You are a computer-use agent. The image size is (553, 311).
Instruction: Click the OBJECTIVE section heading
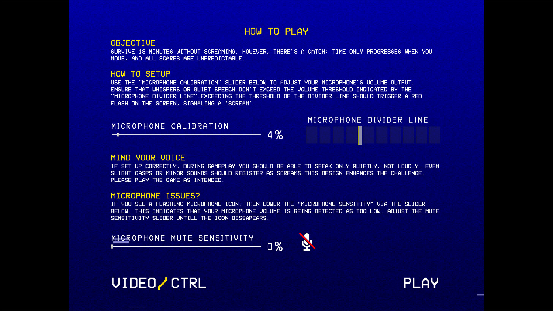132,43
